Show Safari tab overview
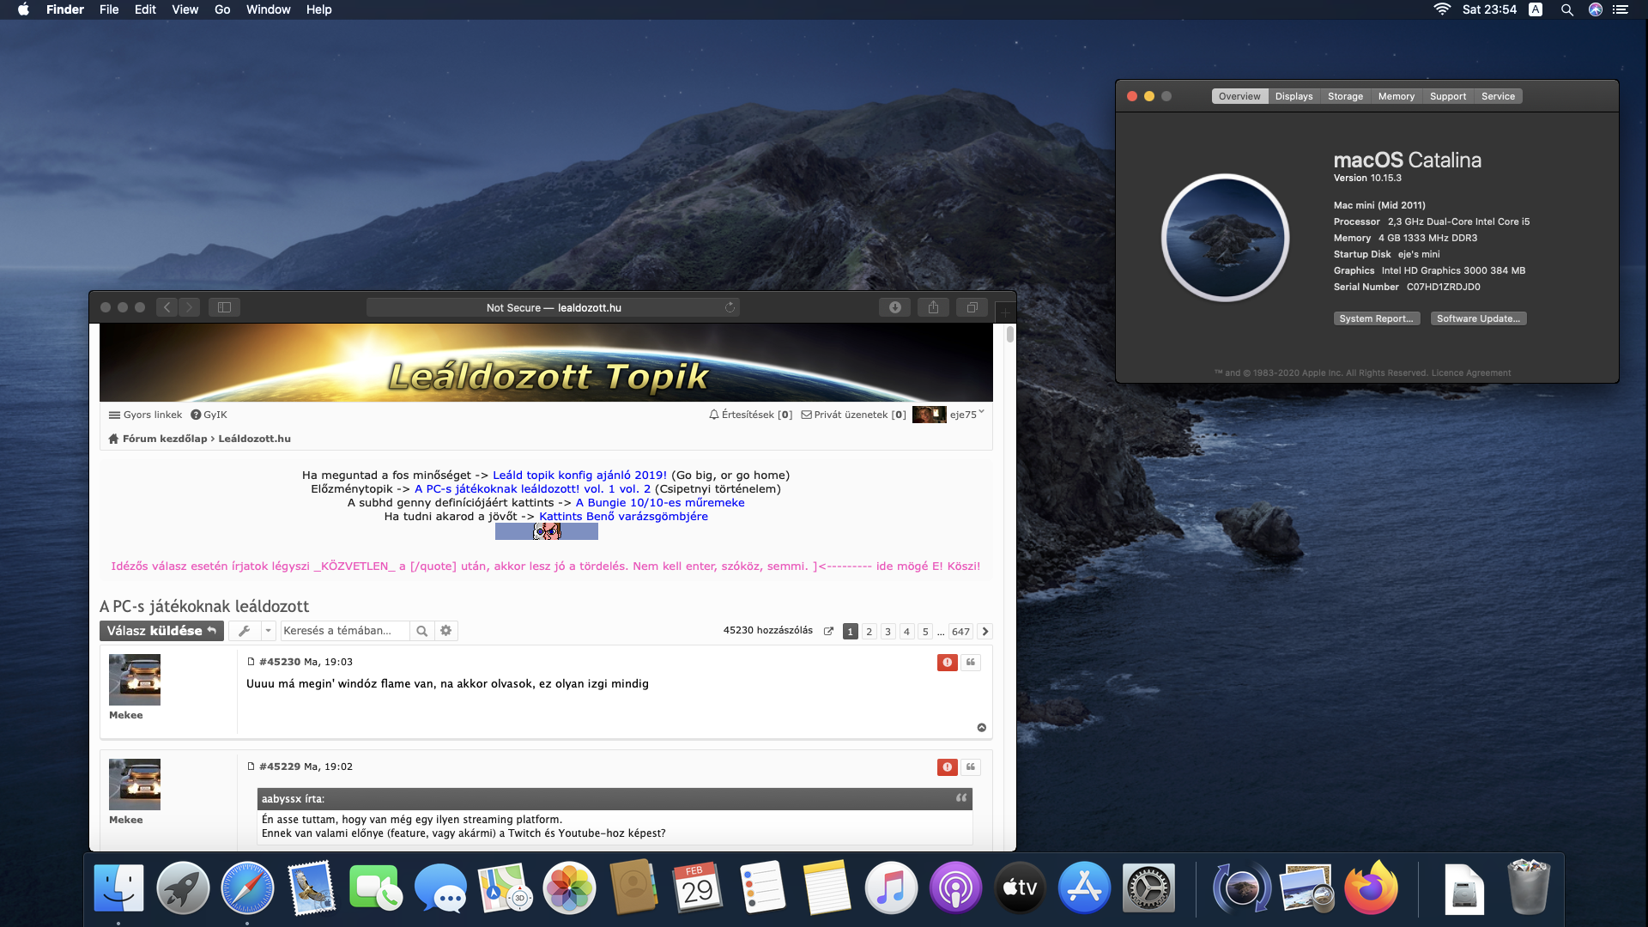The height and width of the screenshot is (927, 1648). click(972, 307)
